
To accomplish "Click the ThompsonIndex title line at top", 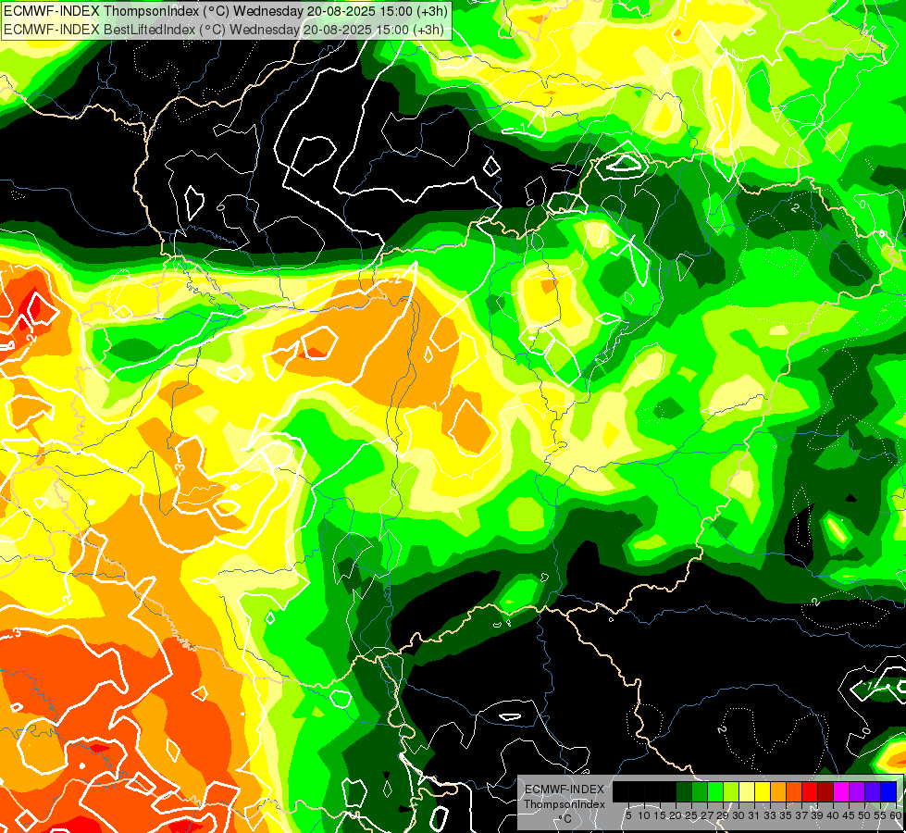I will click(x=226, y=10).
